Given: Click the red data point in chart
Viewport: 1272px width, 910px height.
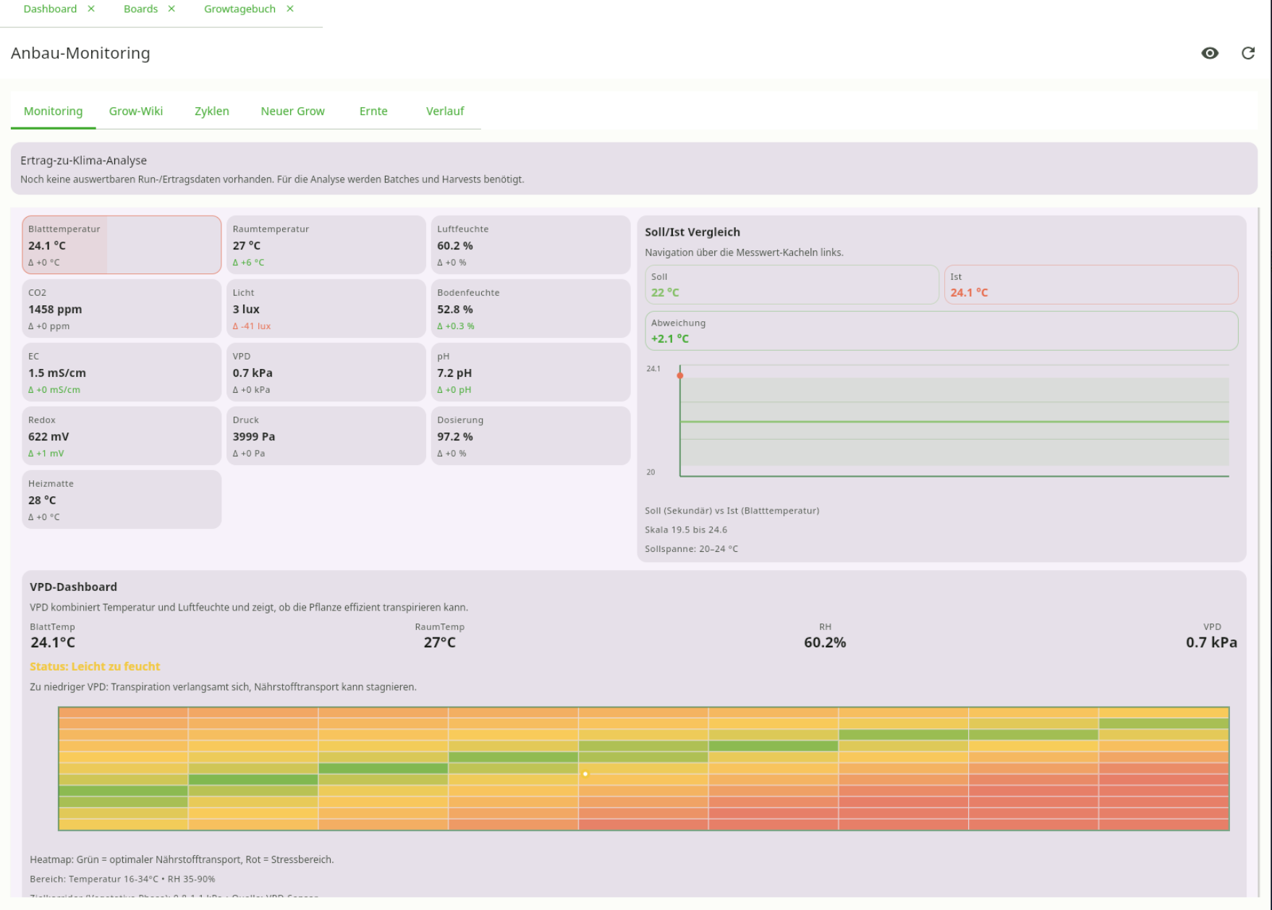Looking at the screenshot, I should [679, 375].
